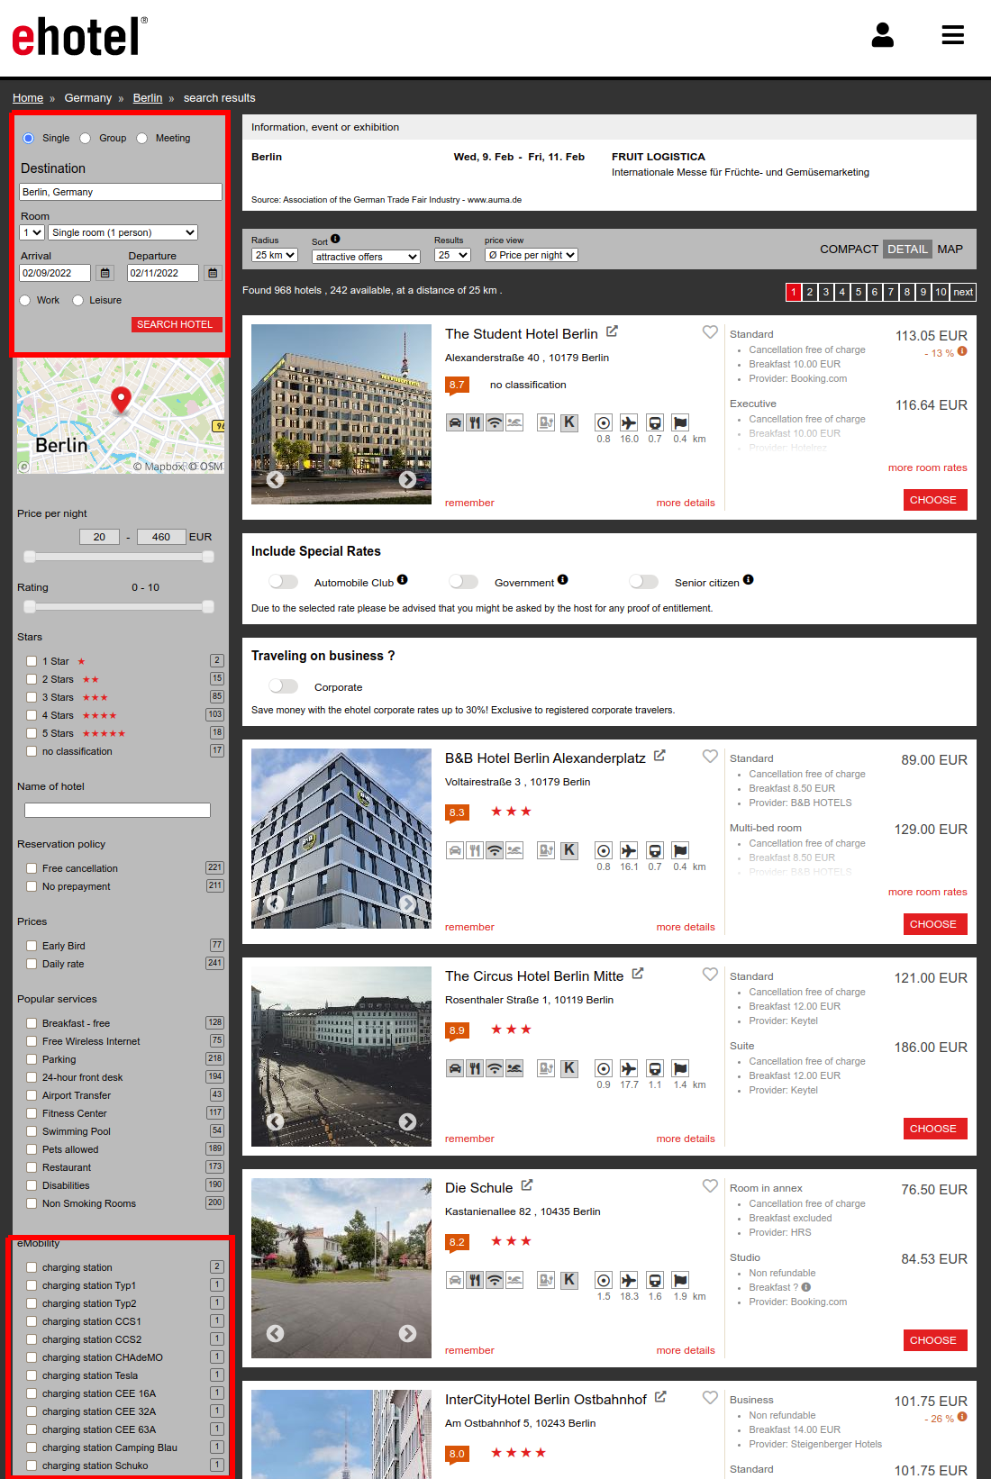Open the Single room type dropdown
The height and width of the screenshot is (1479, 991).
(x=123, y=232)
